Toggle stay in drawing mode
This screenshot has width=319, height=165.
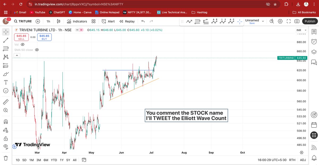coord(6,130)
